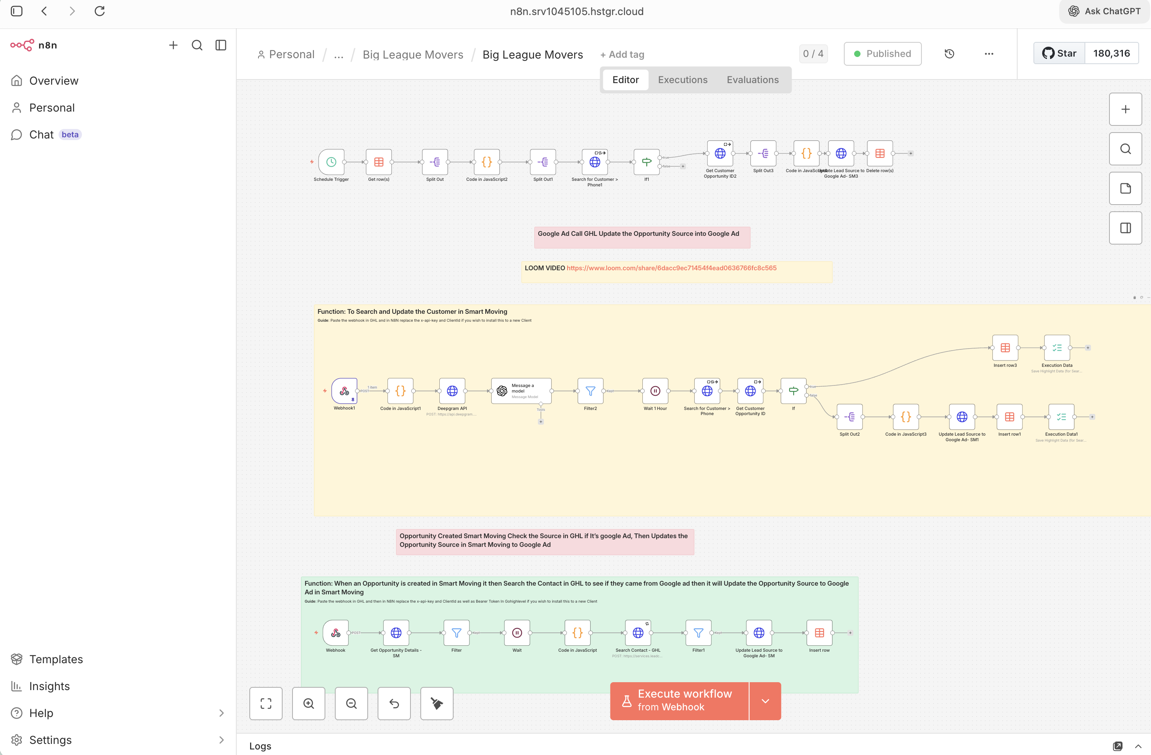
Task: Reset the canvas zoom level
Action: tap(394, 703)
